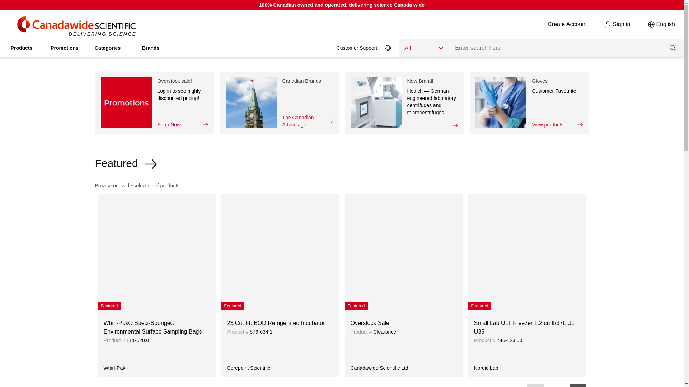Click the Clearance product number text
The height and width of the screenshot is (387, 689).
click(384, 332)
